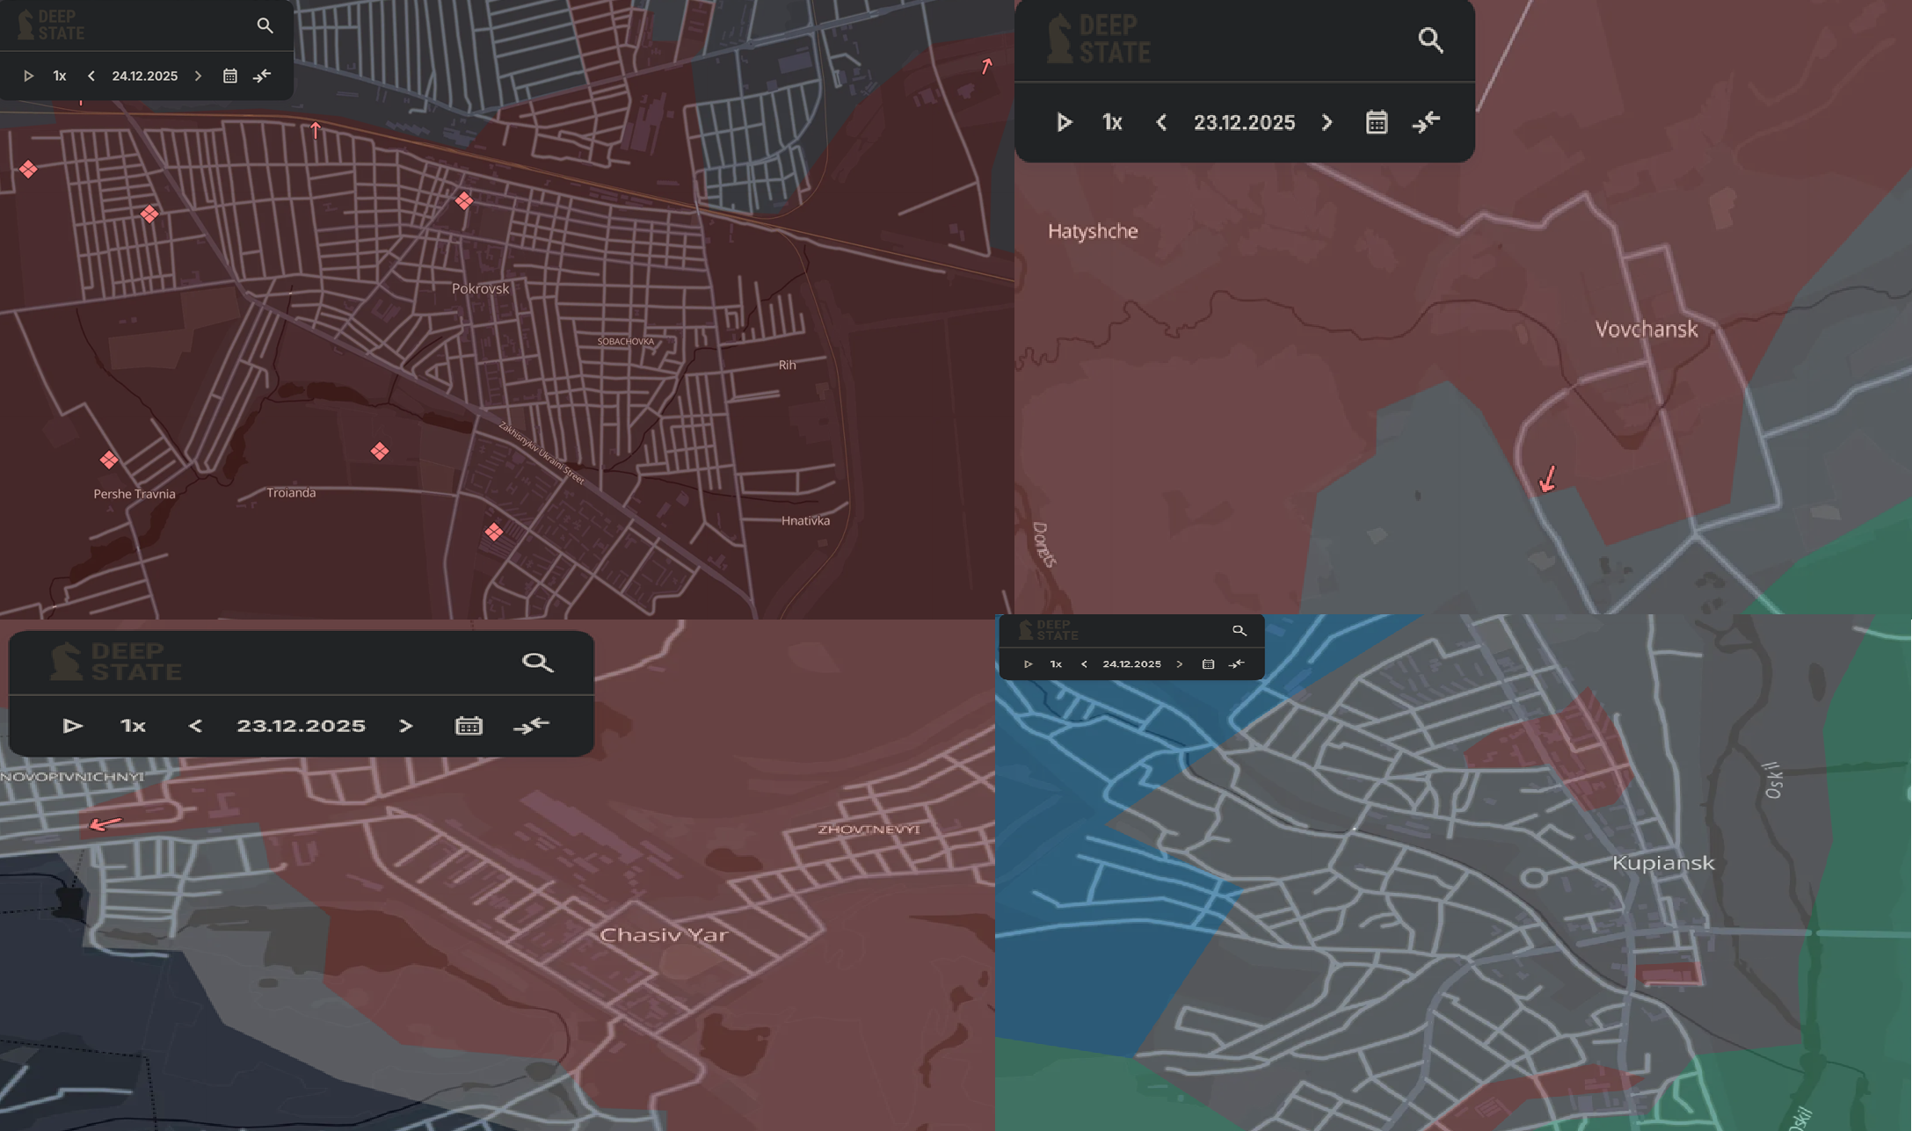1912x1131 pixels.
Task: Click search icon in Kupiansk map panel
Action: pyautogui.click(x=1240, y=630)
